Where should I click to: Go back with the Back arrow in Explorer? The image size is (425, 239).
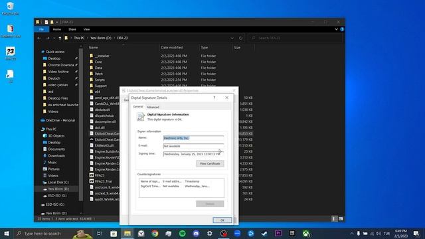[39, 39]
